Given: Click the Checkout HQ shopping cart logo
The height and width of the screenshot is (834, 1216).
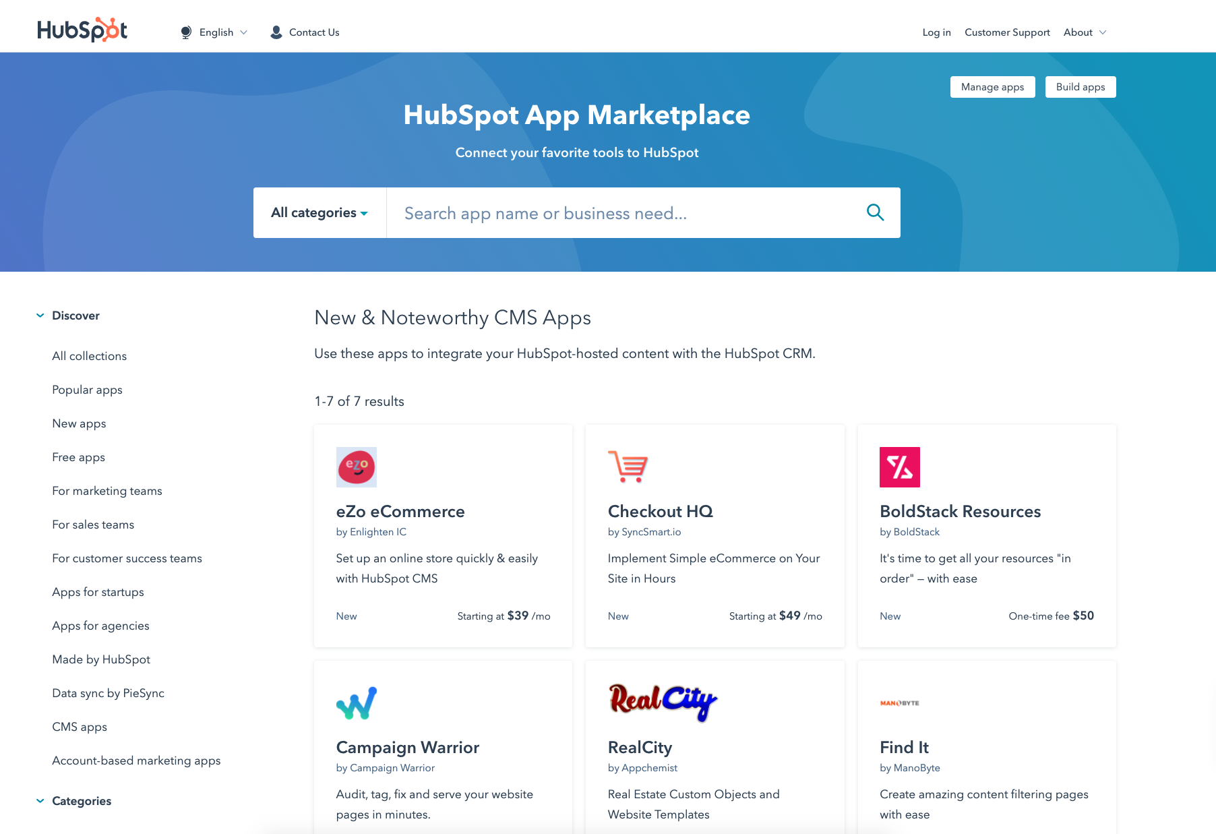Looking at the screenshot, I should (x=628, y=467).
